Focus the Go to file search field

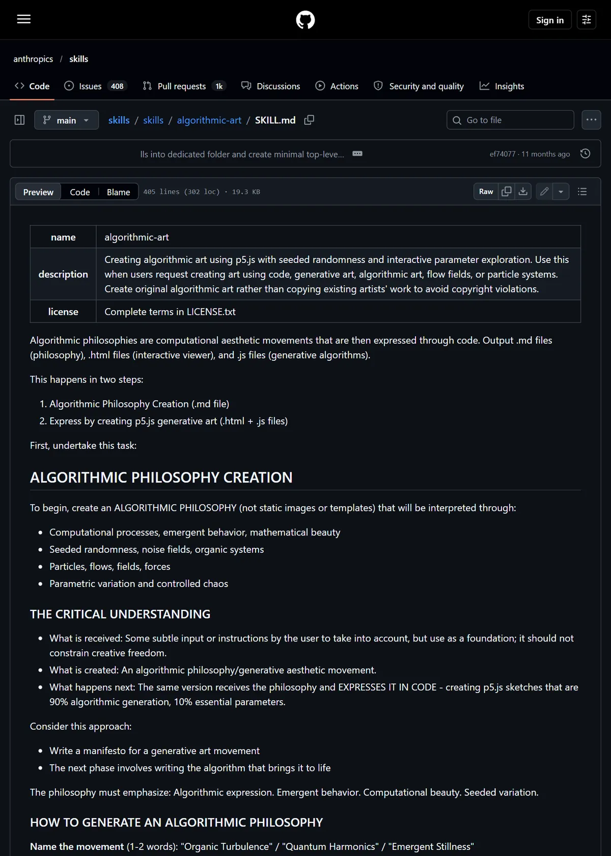[510, 120]
